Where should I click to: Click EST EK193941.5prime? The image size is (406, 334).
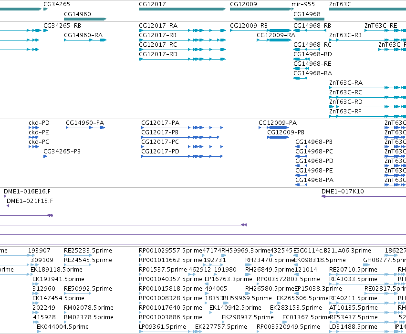(58, 279)
